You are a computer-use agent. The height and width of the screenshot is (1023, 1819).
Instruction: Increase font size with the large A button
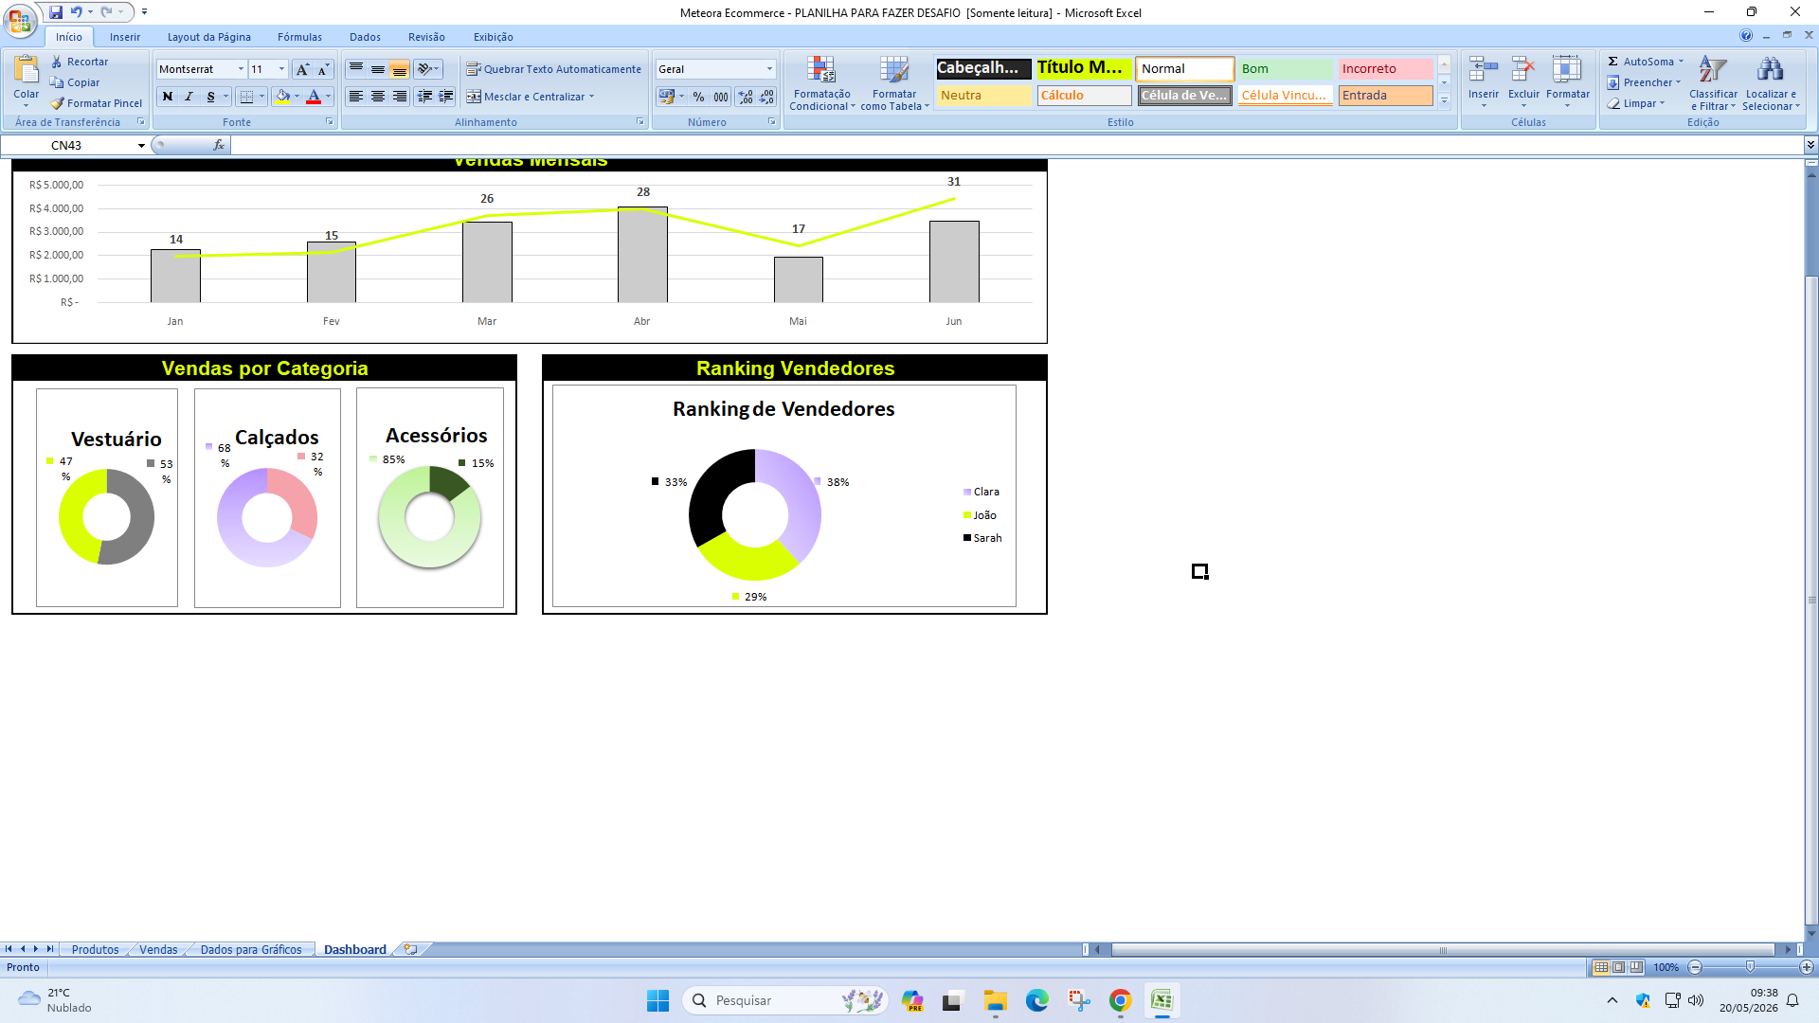(302, 69)
